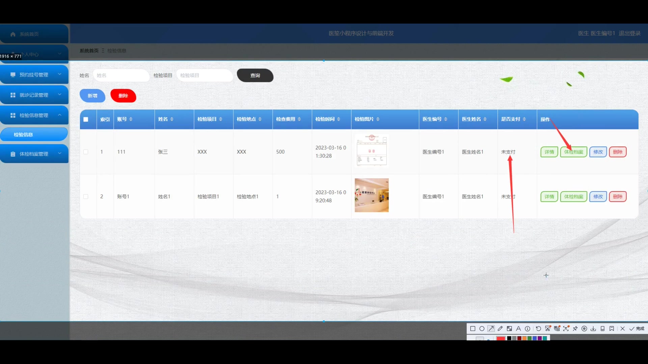Click 删除 button for row 张三
Screen dimensions: 648x364
pyautogui.click(x=618, y=152)
